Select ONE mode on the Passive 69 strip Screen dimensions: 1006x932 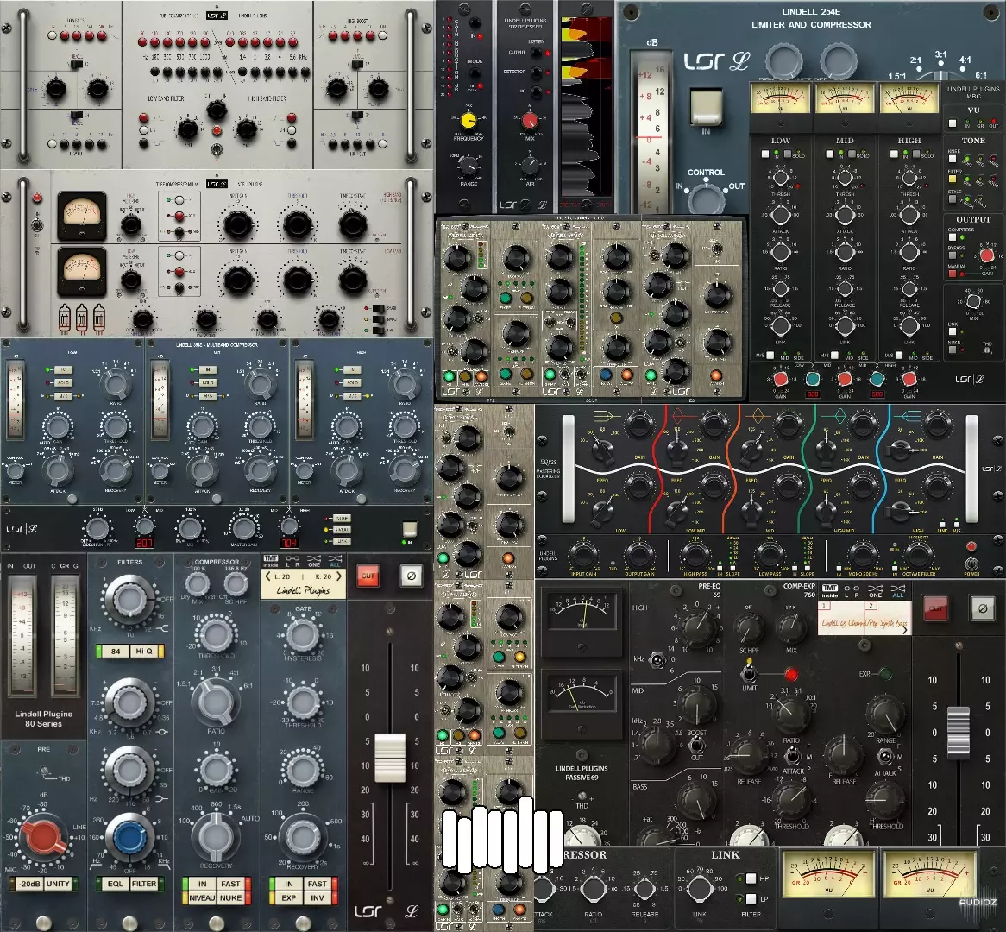tap(875, 590)
